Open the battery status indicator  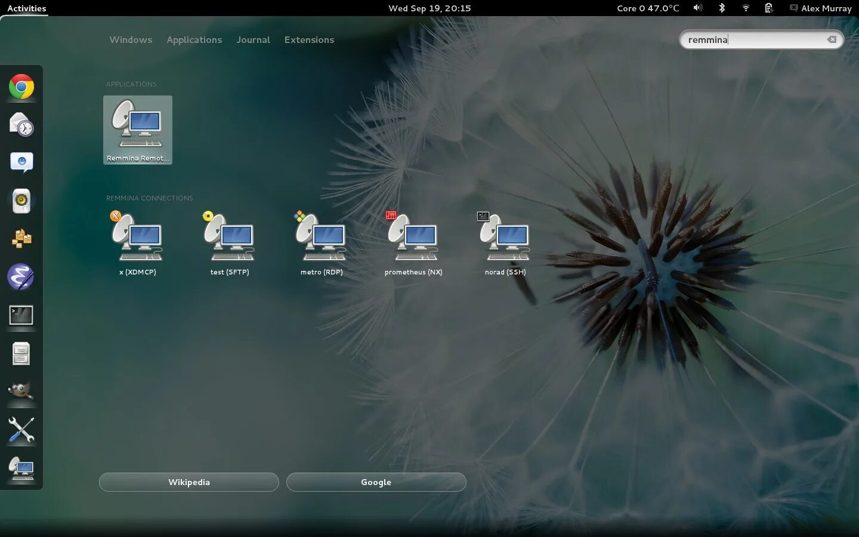click(x=769, y=8)
